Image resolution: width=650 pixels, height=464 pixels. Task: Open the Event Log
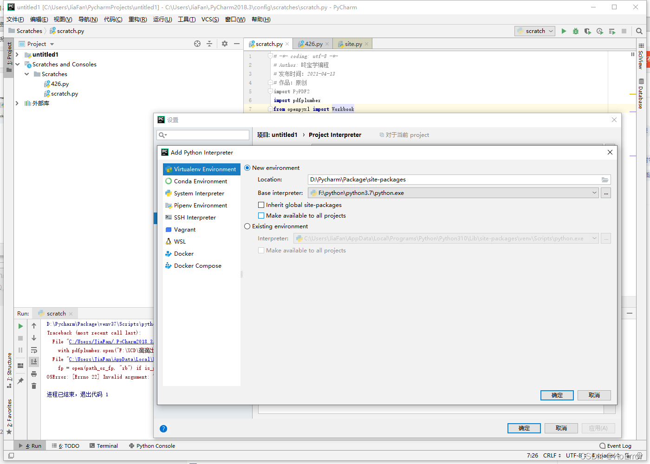[x=615, y=446]
